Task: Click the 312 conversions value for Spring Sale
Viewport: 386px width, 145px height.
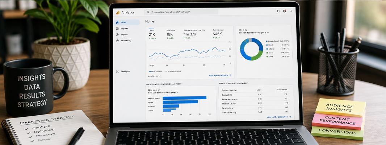Action: (x=286, y=94)
